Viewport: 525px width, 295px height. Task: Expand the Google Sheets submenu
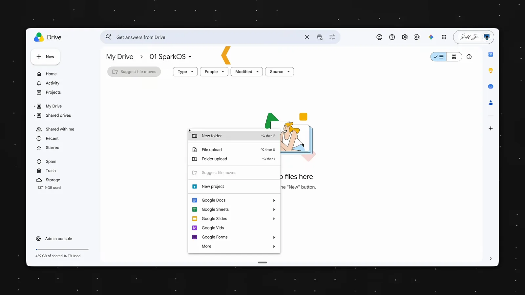click(234, 209)
